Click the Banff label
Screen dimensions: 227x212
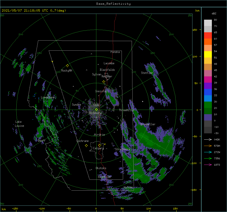coord(42,140)
